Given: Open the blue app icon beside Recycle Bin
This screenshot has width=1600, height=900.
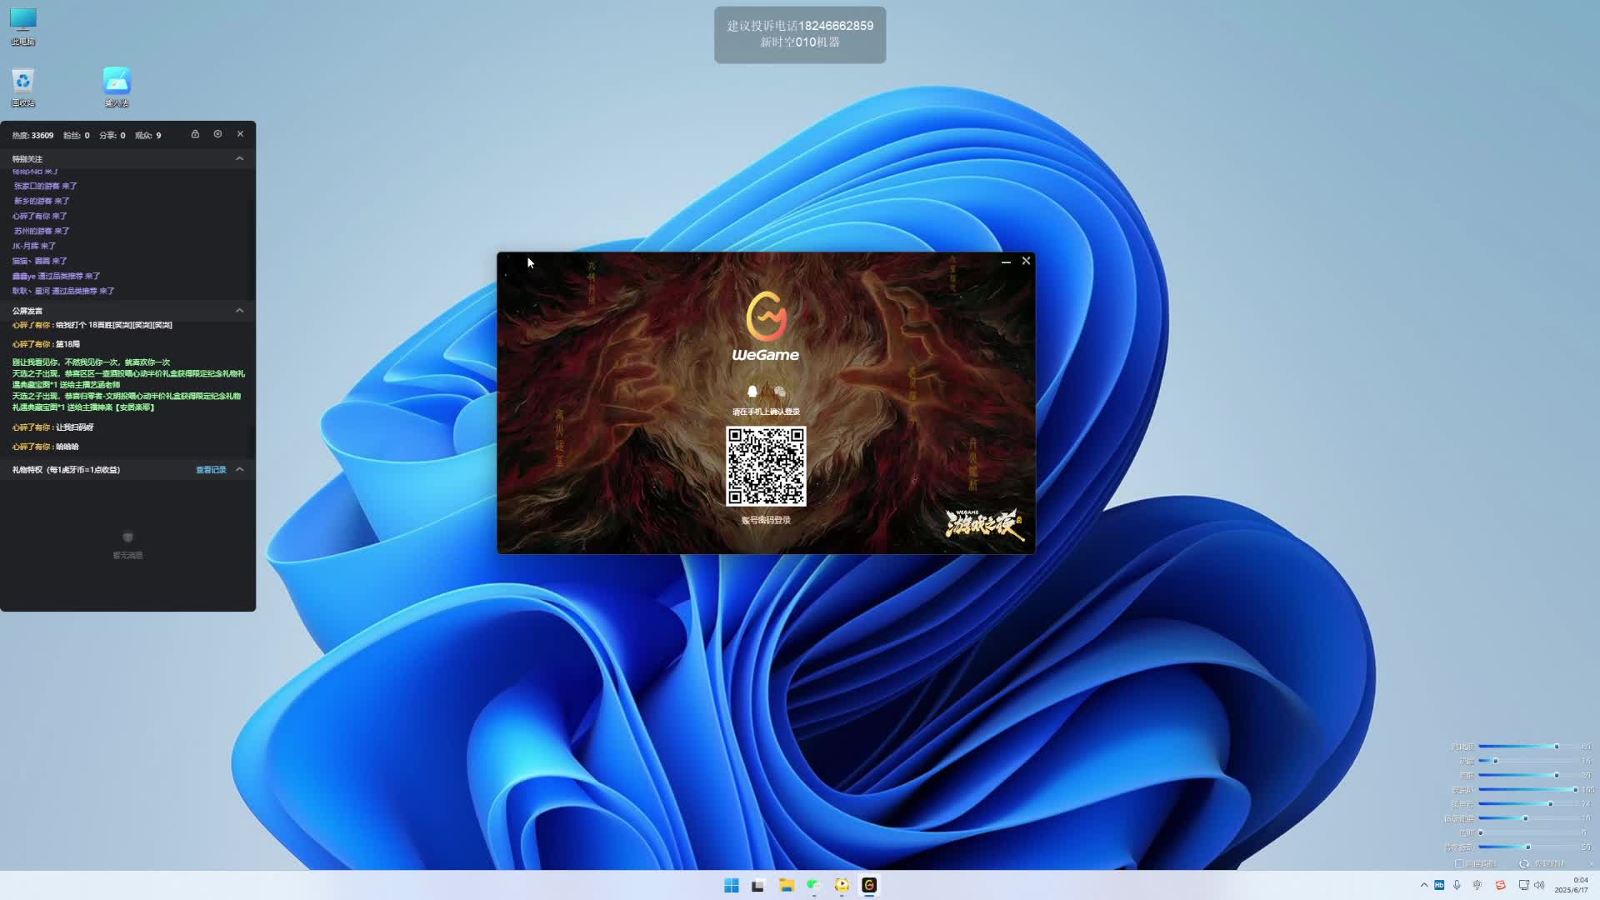Looking at the screenshot, I should tap(117, 87).
